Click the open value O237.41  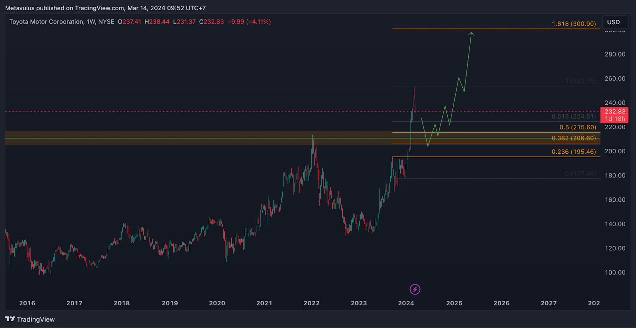pos(129,22)
